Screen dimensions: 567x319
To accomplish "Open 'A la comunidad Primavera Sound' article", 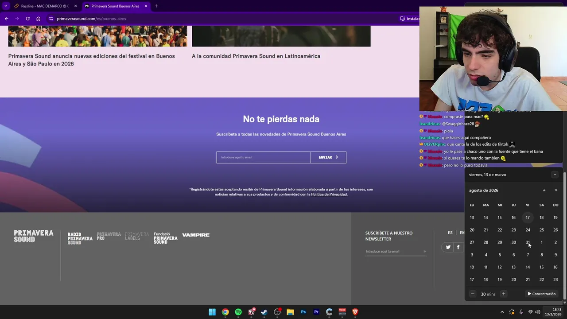I will [x=256, y=56].
